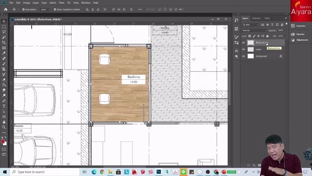Open the Window menu
This screenshot has width=312, height=176.
[x=86, y=3]
